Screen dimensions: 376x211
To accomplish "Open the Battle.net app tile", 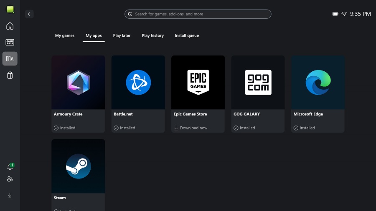I will coord(138,83).
